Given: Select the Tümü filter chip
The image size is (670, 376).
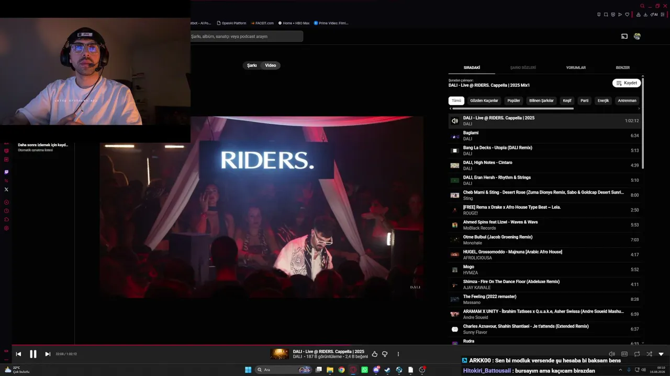Looking at the screenshot, I should pos(456,101).
